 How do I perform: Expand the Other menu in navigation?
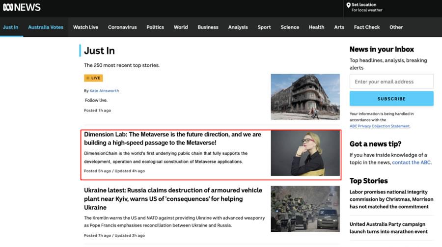[396, 27]
